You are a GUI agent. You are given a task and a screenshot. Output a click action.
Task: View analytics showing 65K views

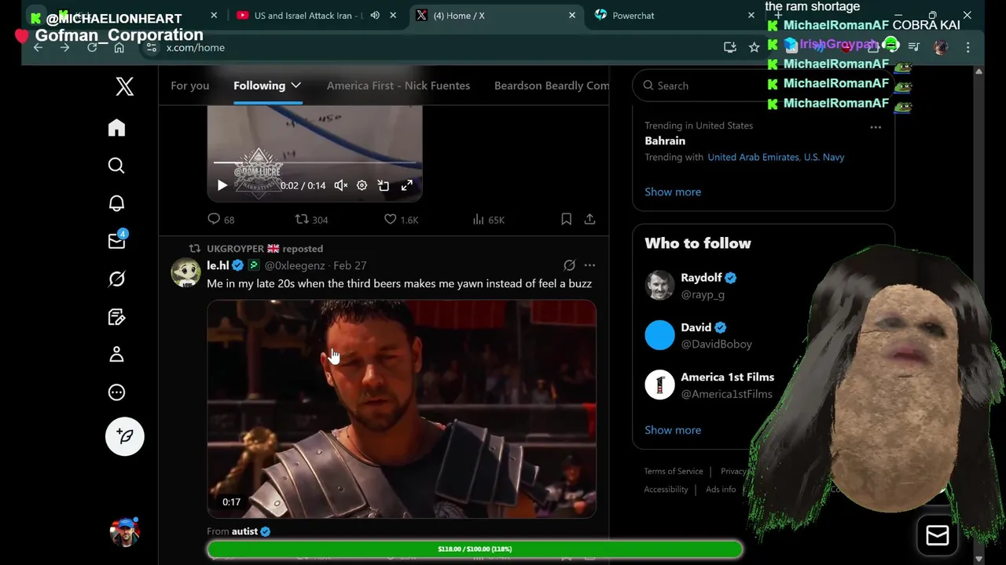488,220
